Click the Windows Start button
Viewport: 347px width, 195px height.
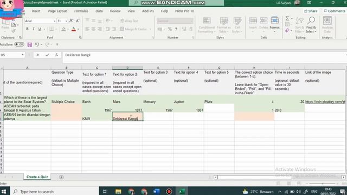tap(4, 191)
